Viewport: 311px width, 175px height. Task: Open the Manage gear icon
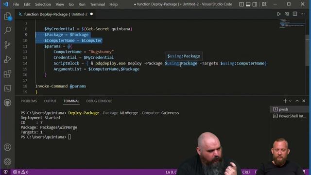pos(8,161)
